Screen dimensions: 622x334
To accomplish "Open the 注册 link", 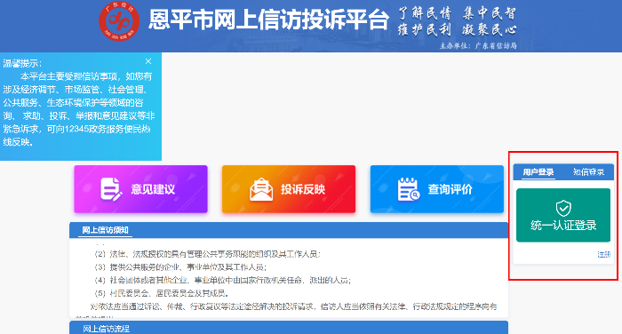I will [603, 254].
